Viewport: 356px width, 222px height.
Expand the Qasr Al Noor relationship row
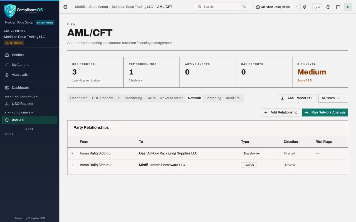72,153
